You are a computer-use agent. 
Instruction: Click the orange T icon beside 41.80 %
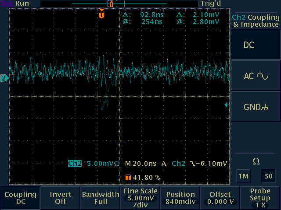(x=128, y=177)
